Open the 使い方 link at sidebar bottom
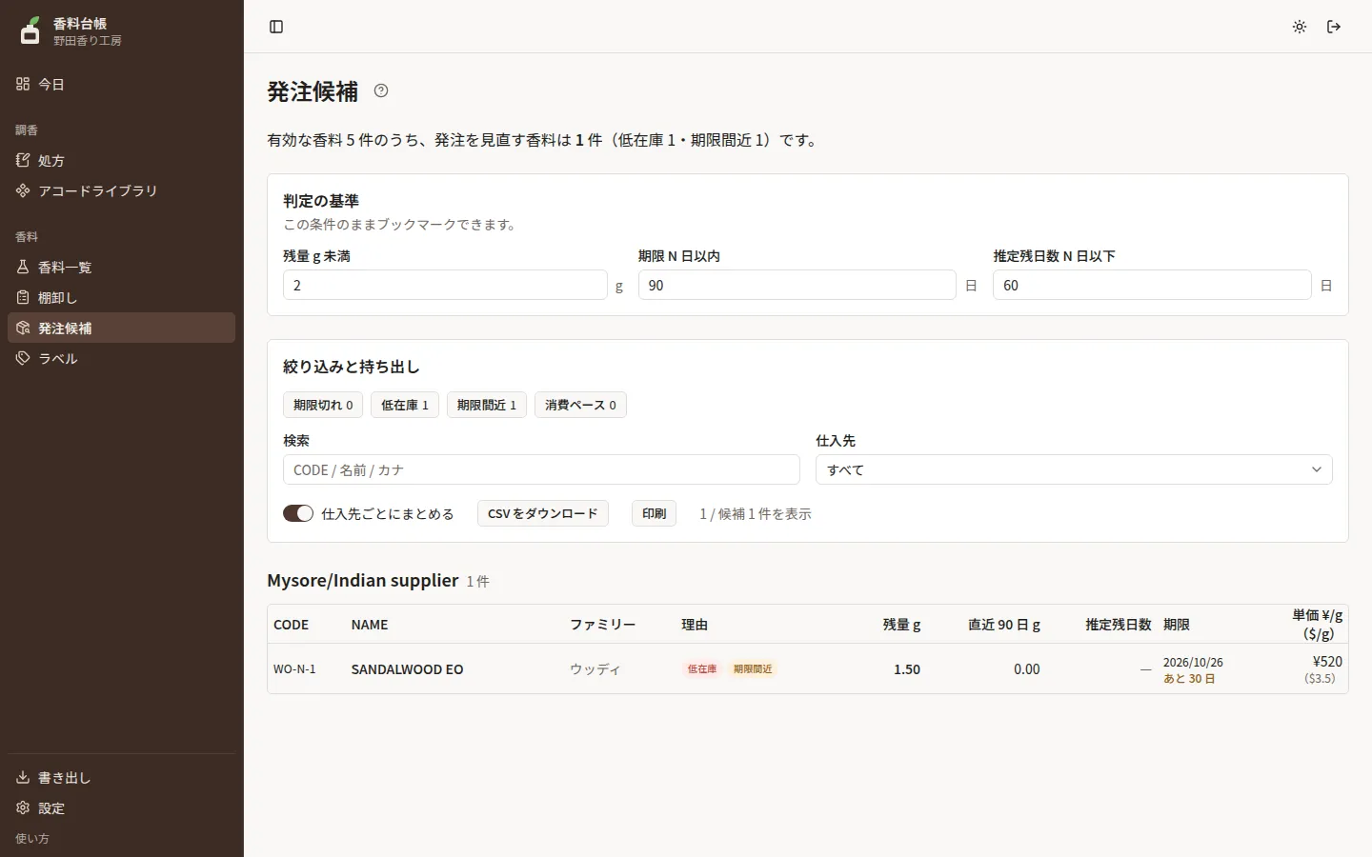 point(32,838)
